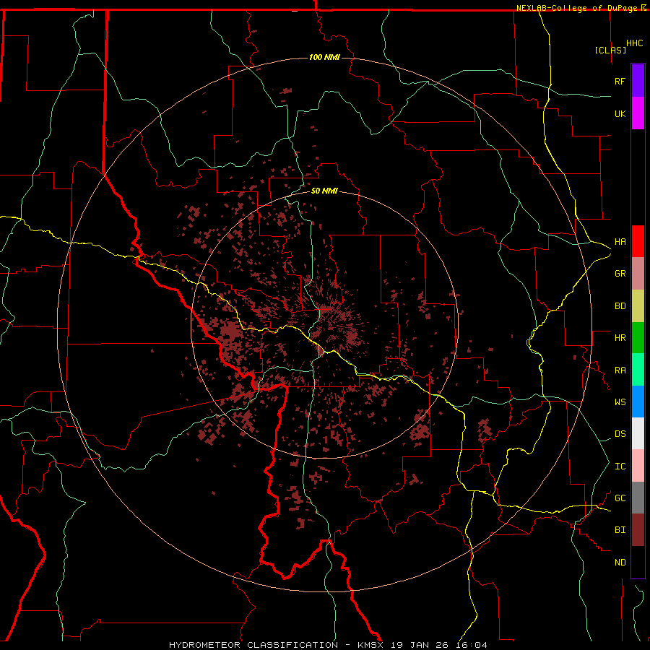
Task: Click the RF purple legend swatch
Action: [638, 81]
